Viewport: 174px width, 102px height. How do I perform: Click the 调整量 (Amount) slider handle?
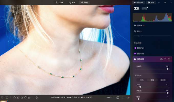click(x=167, y=69)
